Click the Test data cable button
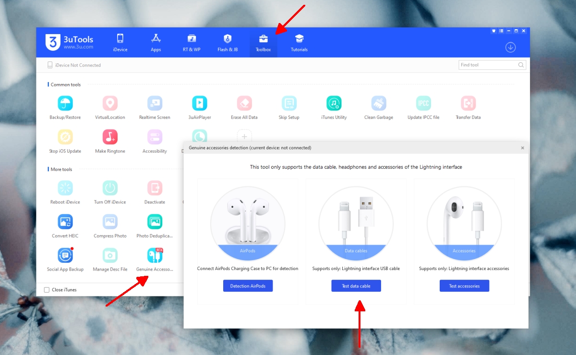 click(x=356, y=285)
